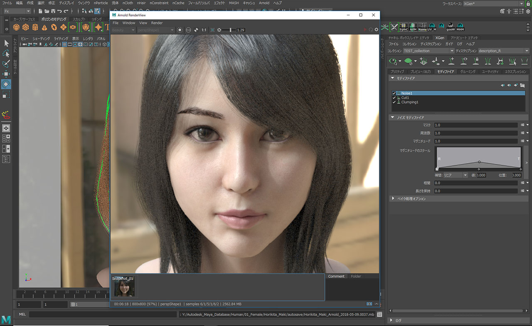Click the undo arrow icon
This screenshot has height=326, width=532.
click(x=60, y=11)
